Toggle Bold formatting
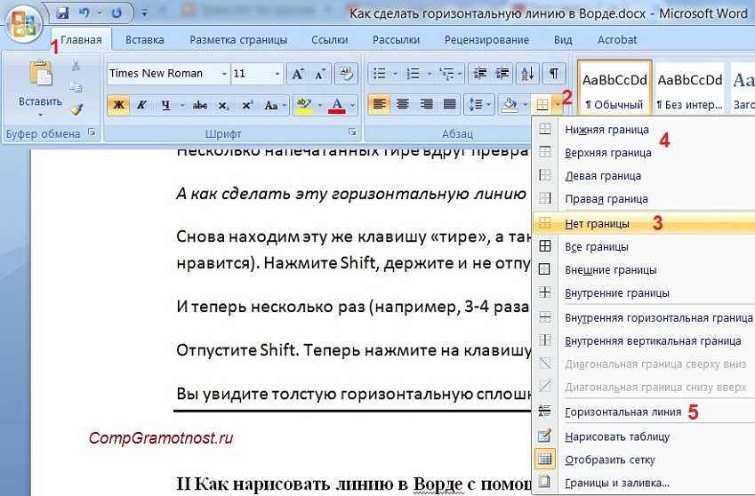This screenshot has height=496, width=755. (x=118, y=105)
